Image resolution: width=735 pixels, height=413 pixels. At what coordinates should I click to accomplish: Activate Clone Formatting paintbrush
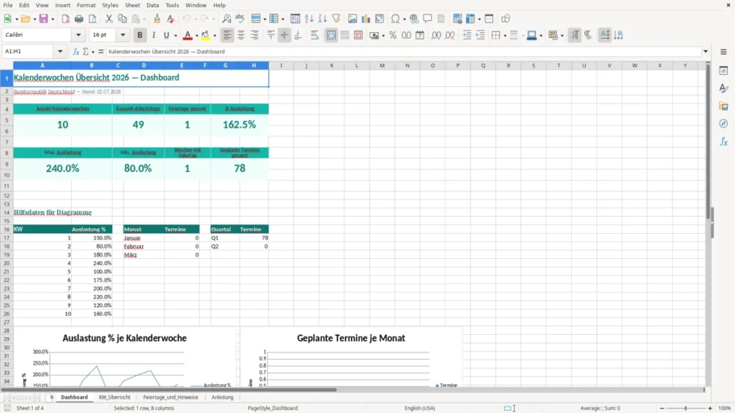(157, 19)
